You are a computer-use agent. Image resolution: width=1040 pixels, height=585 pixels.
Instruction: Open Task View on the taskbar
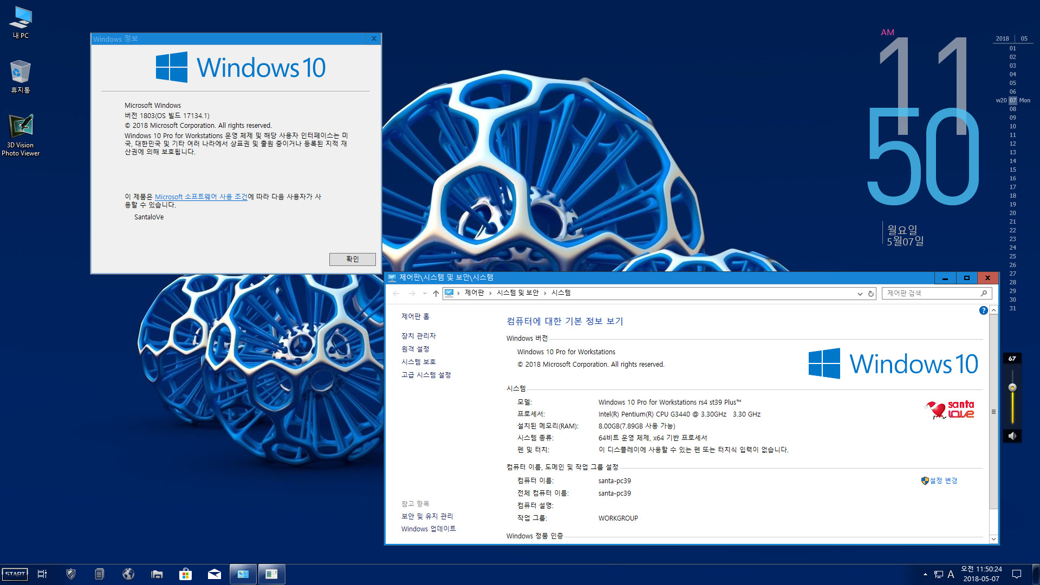click(x=42, y=574)
